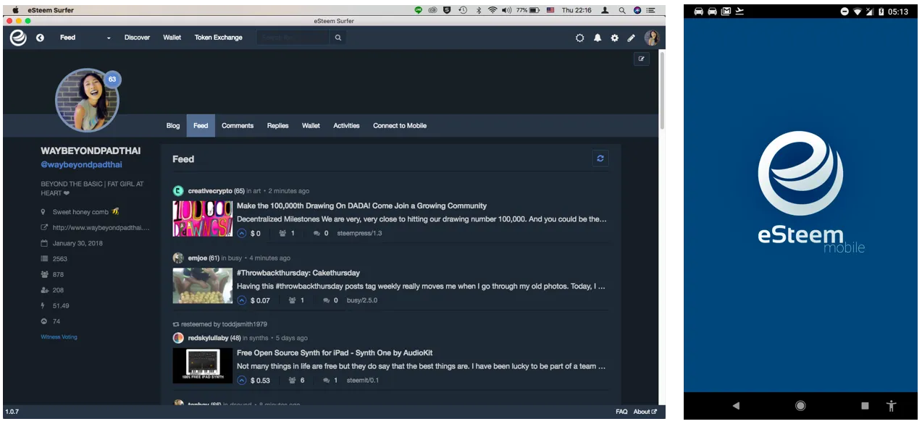Click creativecrypto author avatar icon
The image size is (922, 424).
tap(178, 190)
